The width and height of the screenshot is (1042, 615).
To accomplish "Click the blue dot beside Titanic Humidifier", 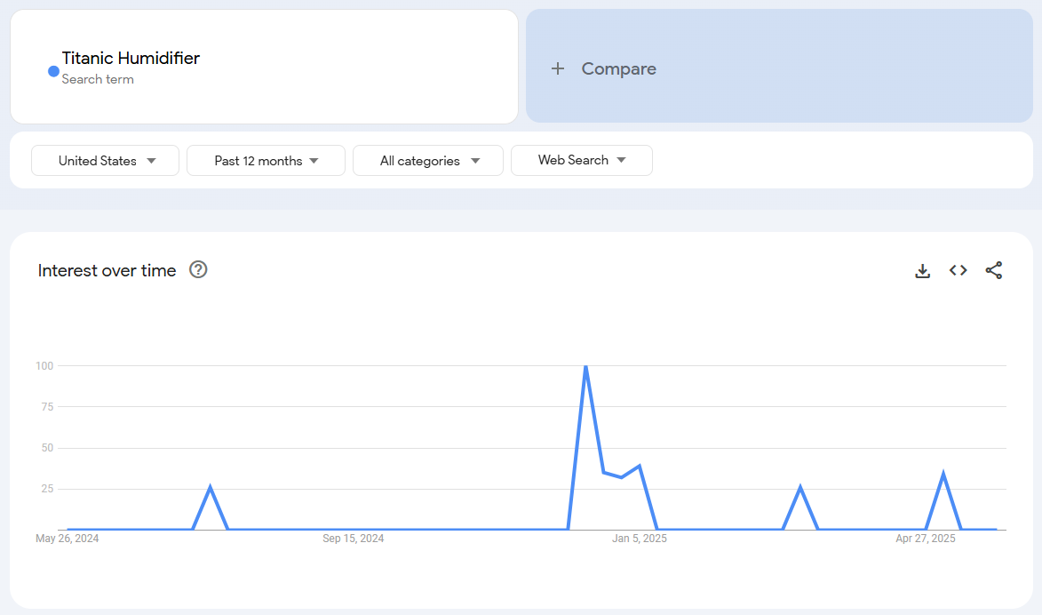I will click(x=53, y=71).
